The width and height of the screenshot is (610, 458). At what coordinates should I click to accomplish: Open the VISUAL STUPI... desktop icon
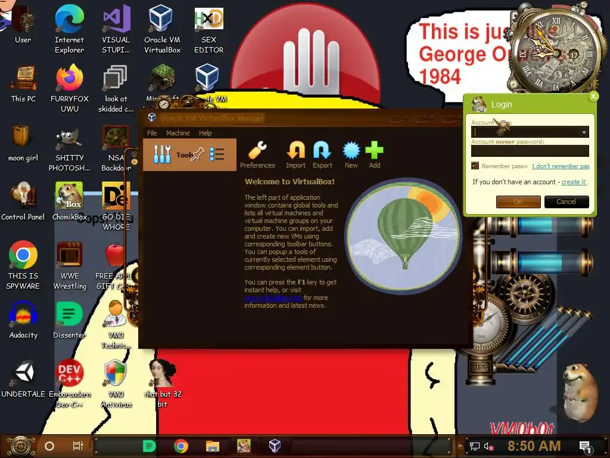(x=116, y=29)
